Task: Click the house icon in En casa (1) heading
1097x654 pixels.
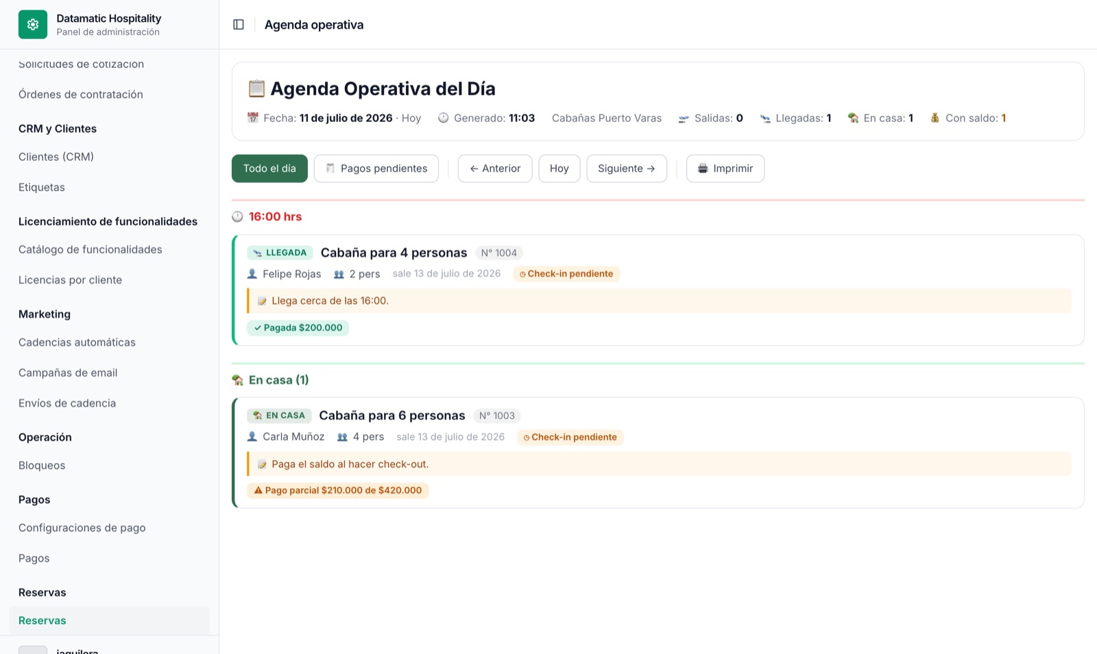Action: coord(237,380)
